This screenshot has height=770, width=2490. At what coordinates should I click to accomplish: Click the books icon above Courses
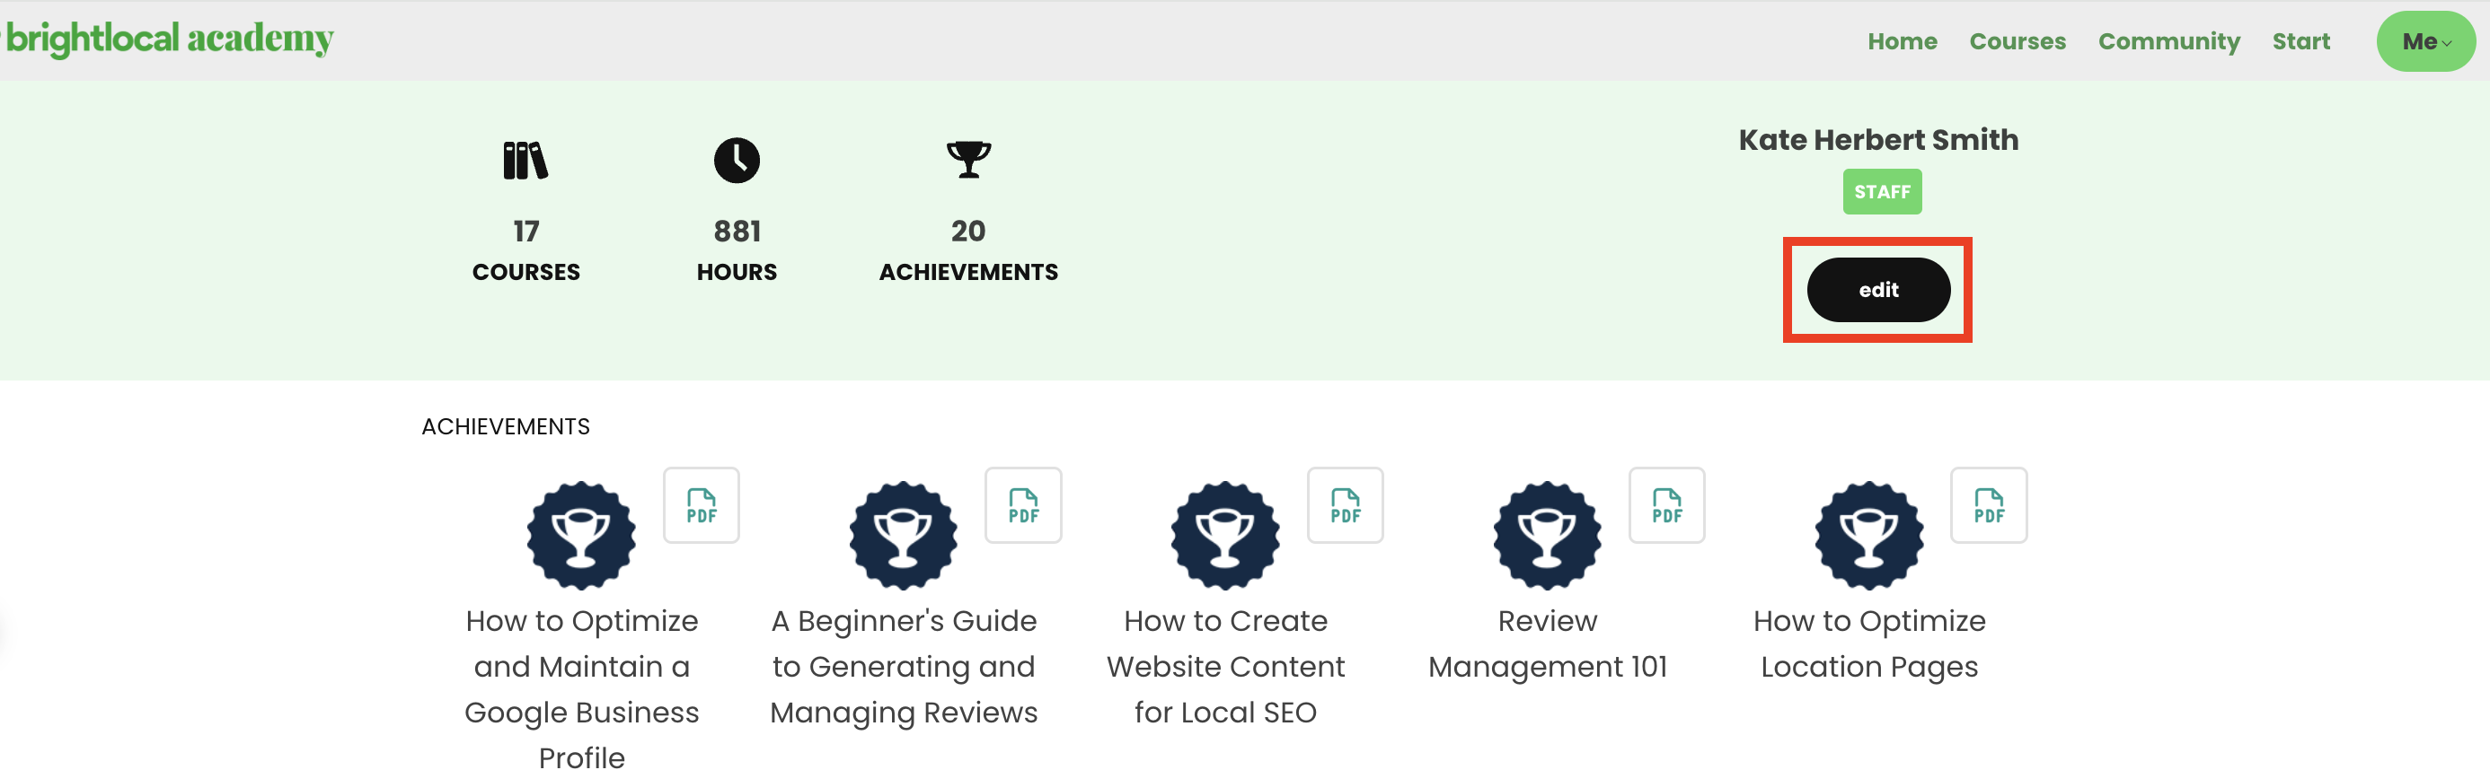525,161
